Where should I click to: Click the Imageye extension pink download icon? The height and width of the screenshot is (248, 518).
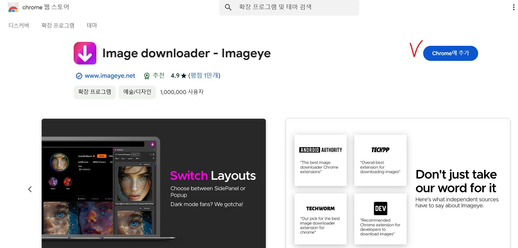(85, 53)
